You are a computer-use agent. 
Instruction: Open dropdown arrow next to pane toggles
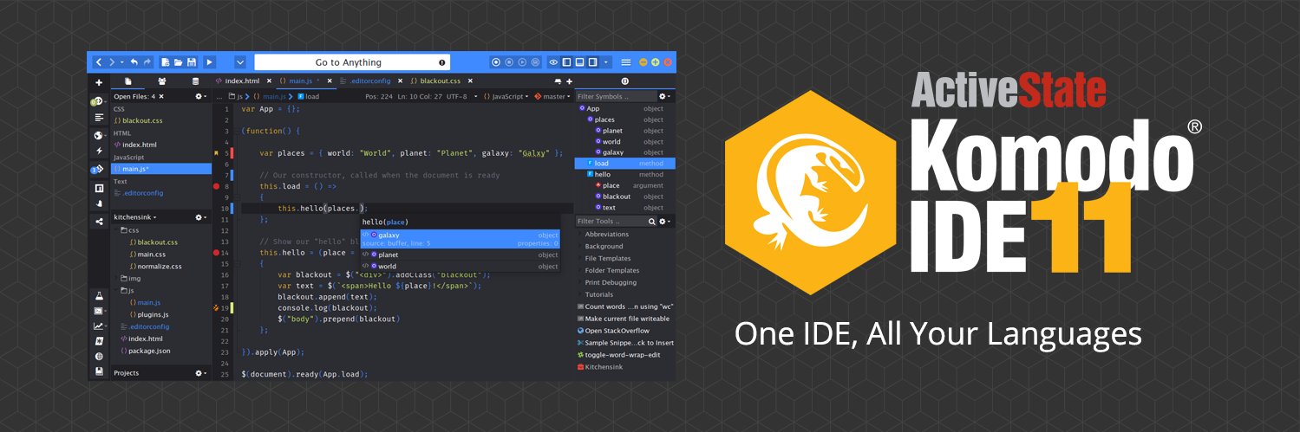pyautogui.click(x=606, y=62)
